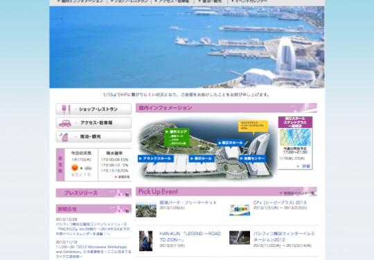Click the 降水確率 heading text
374x260 pixels.
[114, 153]
